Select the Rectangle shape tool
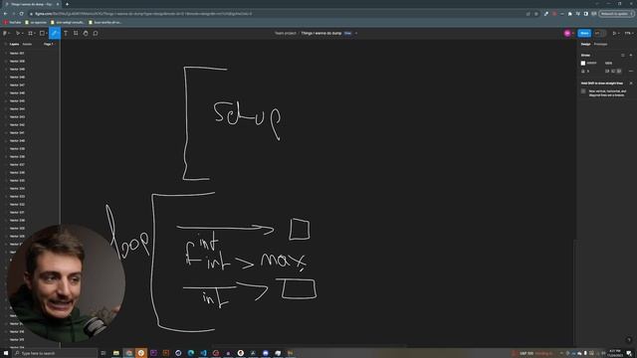This screenshot has height=358, width=637. point(42,33)
